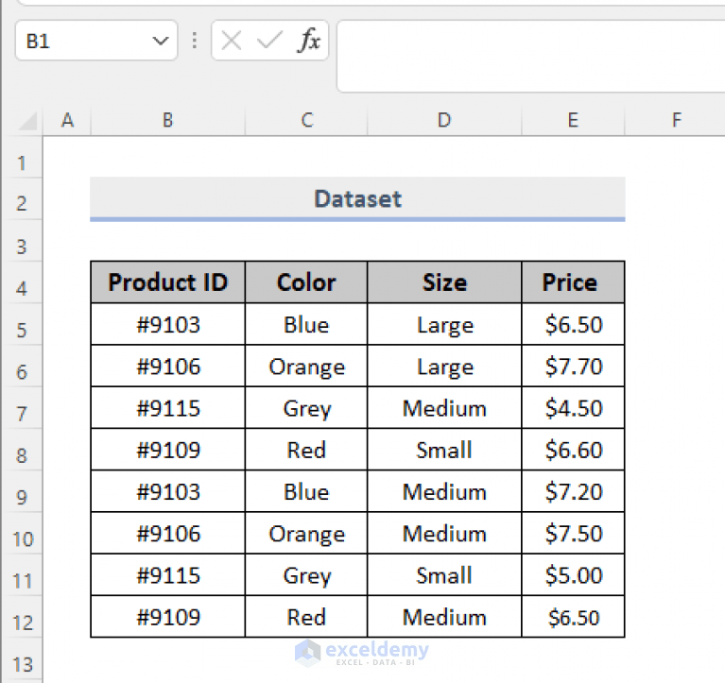Viewport: 725px width, 683px height.
Task: Select price cell $6.60
Action: (573, 450)
